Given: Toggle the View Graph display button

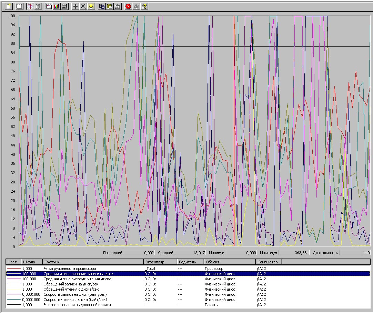Looking at the screenshot, I should [49, 6].
